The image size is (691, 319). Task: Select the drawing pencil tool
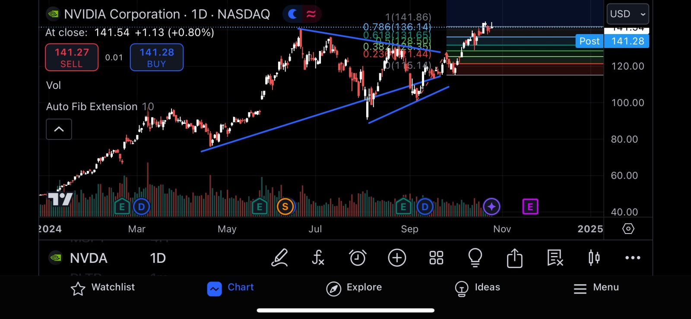[279, 258]
